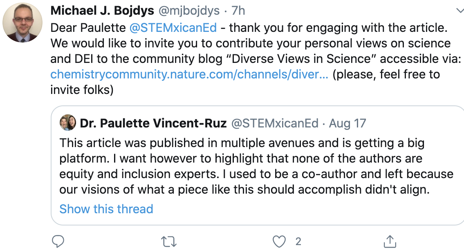Image resolution: width=464 pixels, height=250 pixels.
Task: Click the like count number 2
Action: [x=298, y=241]
